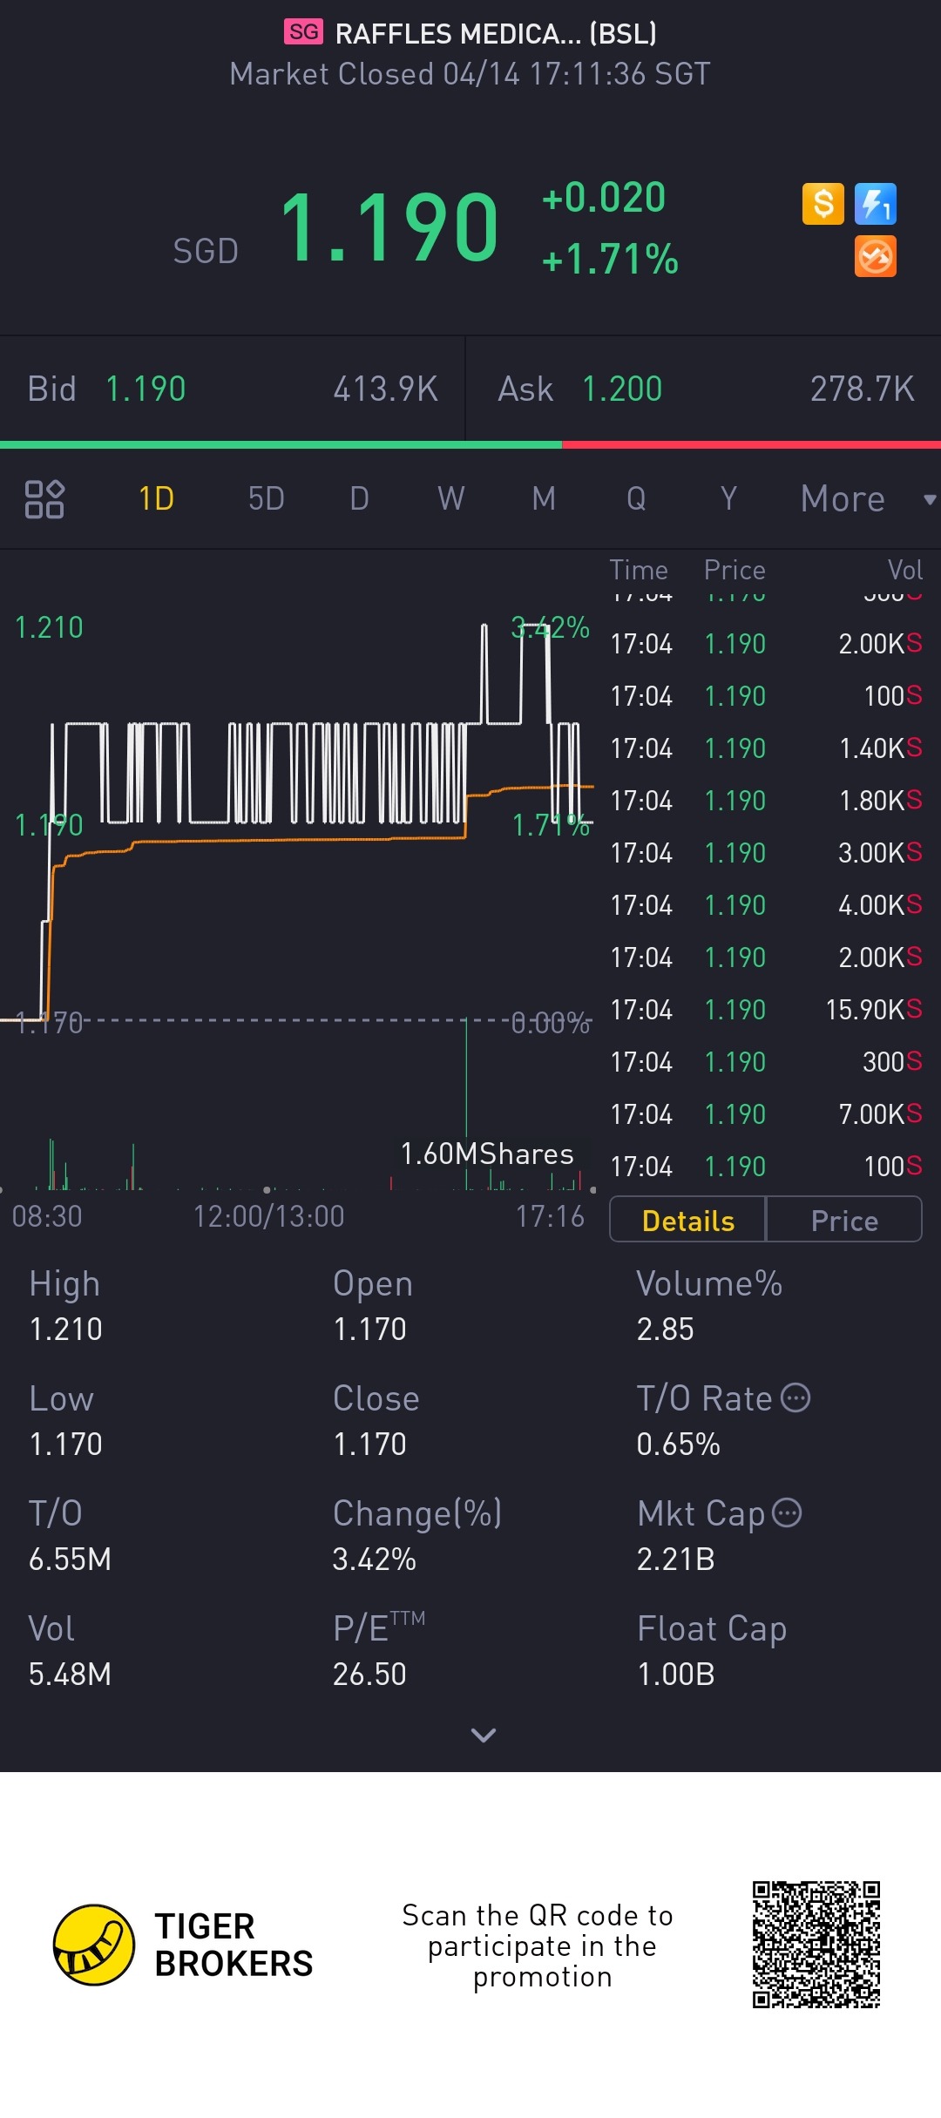
Task: Tap the +1.71% change value
Action: (x=610, y=259)
